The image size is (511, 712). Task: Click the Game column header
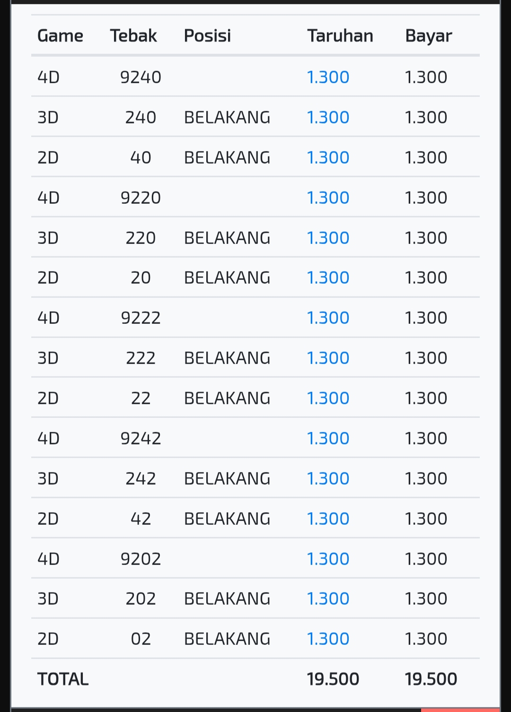[60, 36]
